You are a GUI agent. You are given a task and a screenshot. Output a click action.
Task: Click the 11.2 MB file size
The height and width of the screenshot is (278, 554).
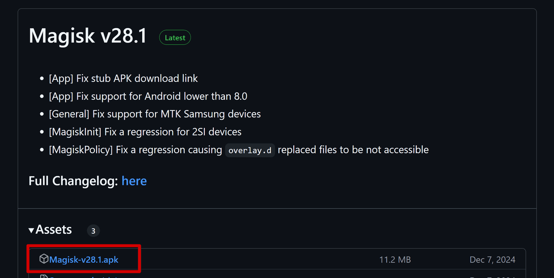[395, 260]
